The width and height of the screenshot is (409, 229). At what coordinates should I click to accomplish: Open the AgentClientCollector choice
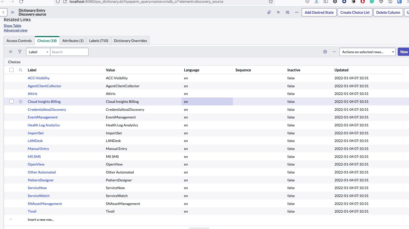(x=45, y=86)
